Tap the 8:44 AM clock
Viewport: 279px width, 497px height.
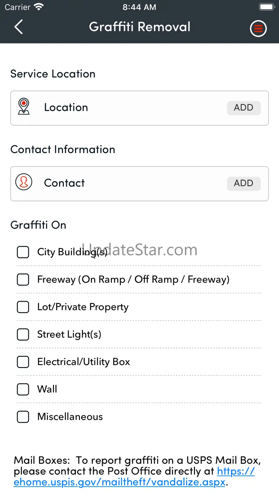click(139, 7)
